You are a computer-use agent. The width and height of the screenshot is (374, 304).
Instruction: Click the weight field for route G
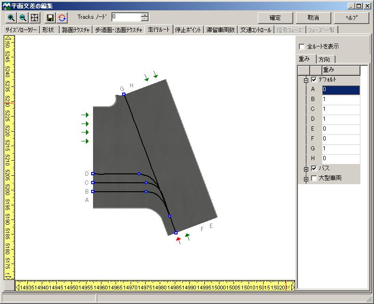tap(341, 149)
